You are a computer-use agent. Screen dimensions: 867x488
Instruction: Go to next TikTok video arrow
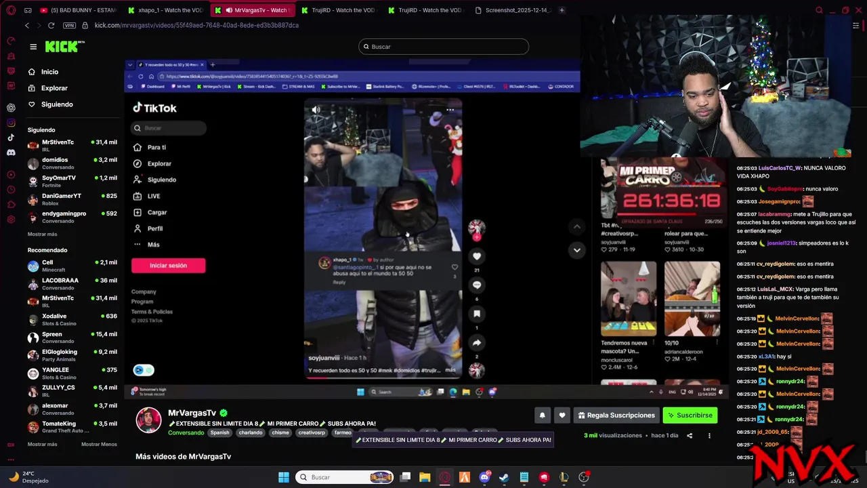tap(576, 249)
